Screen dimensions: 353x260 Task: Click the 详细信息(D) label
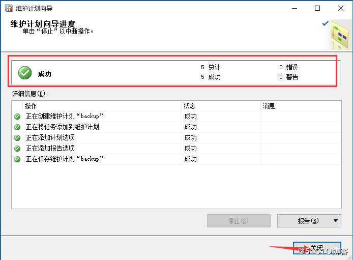pos(30,94)
